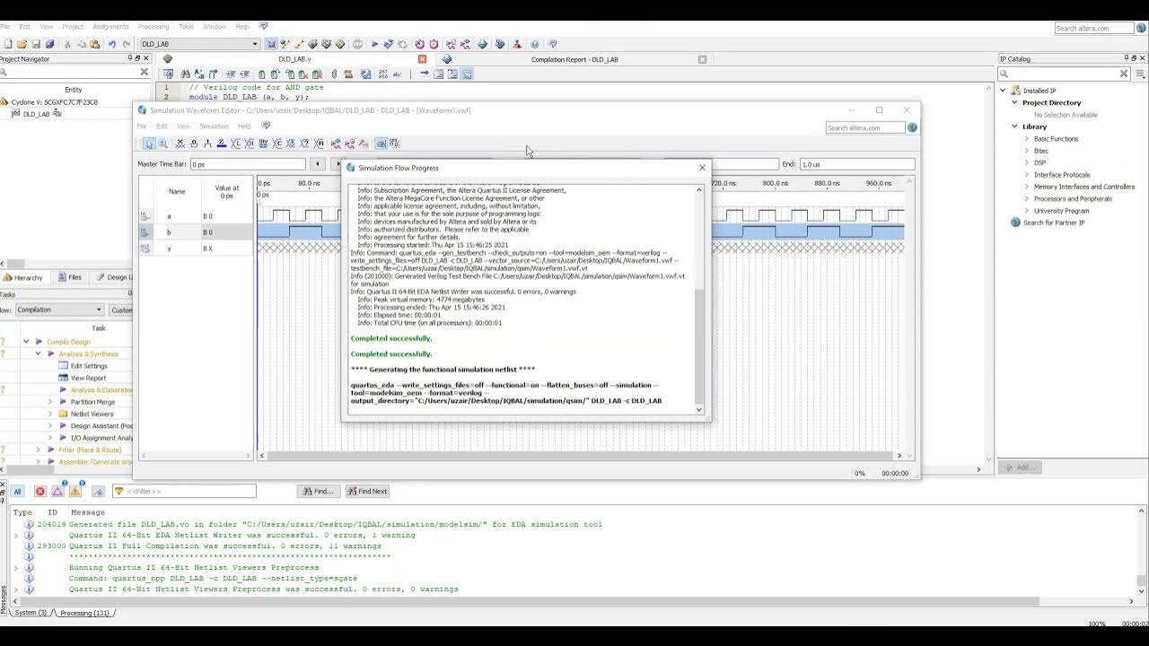
Task: Click New File icon in Quartus toolbar
Action: [x=9, y=44]
